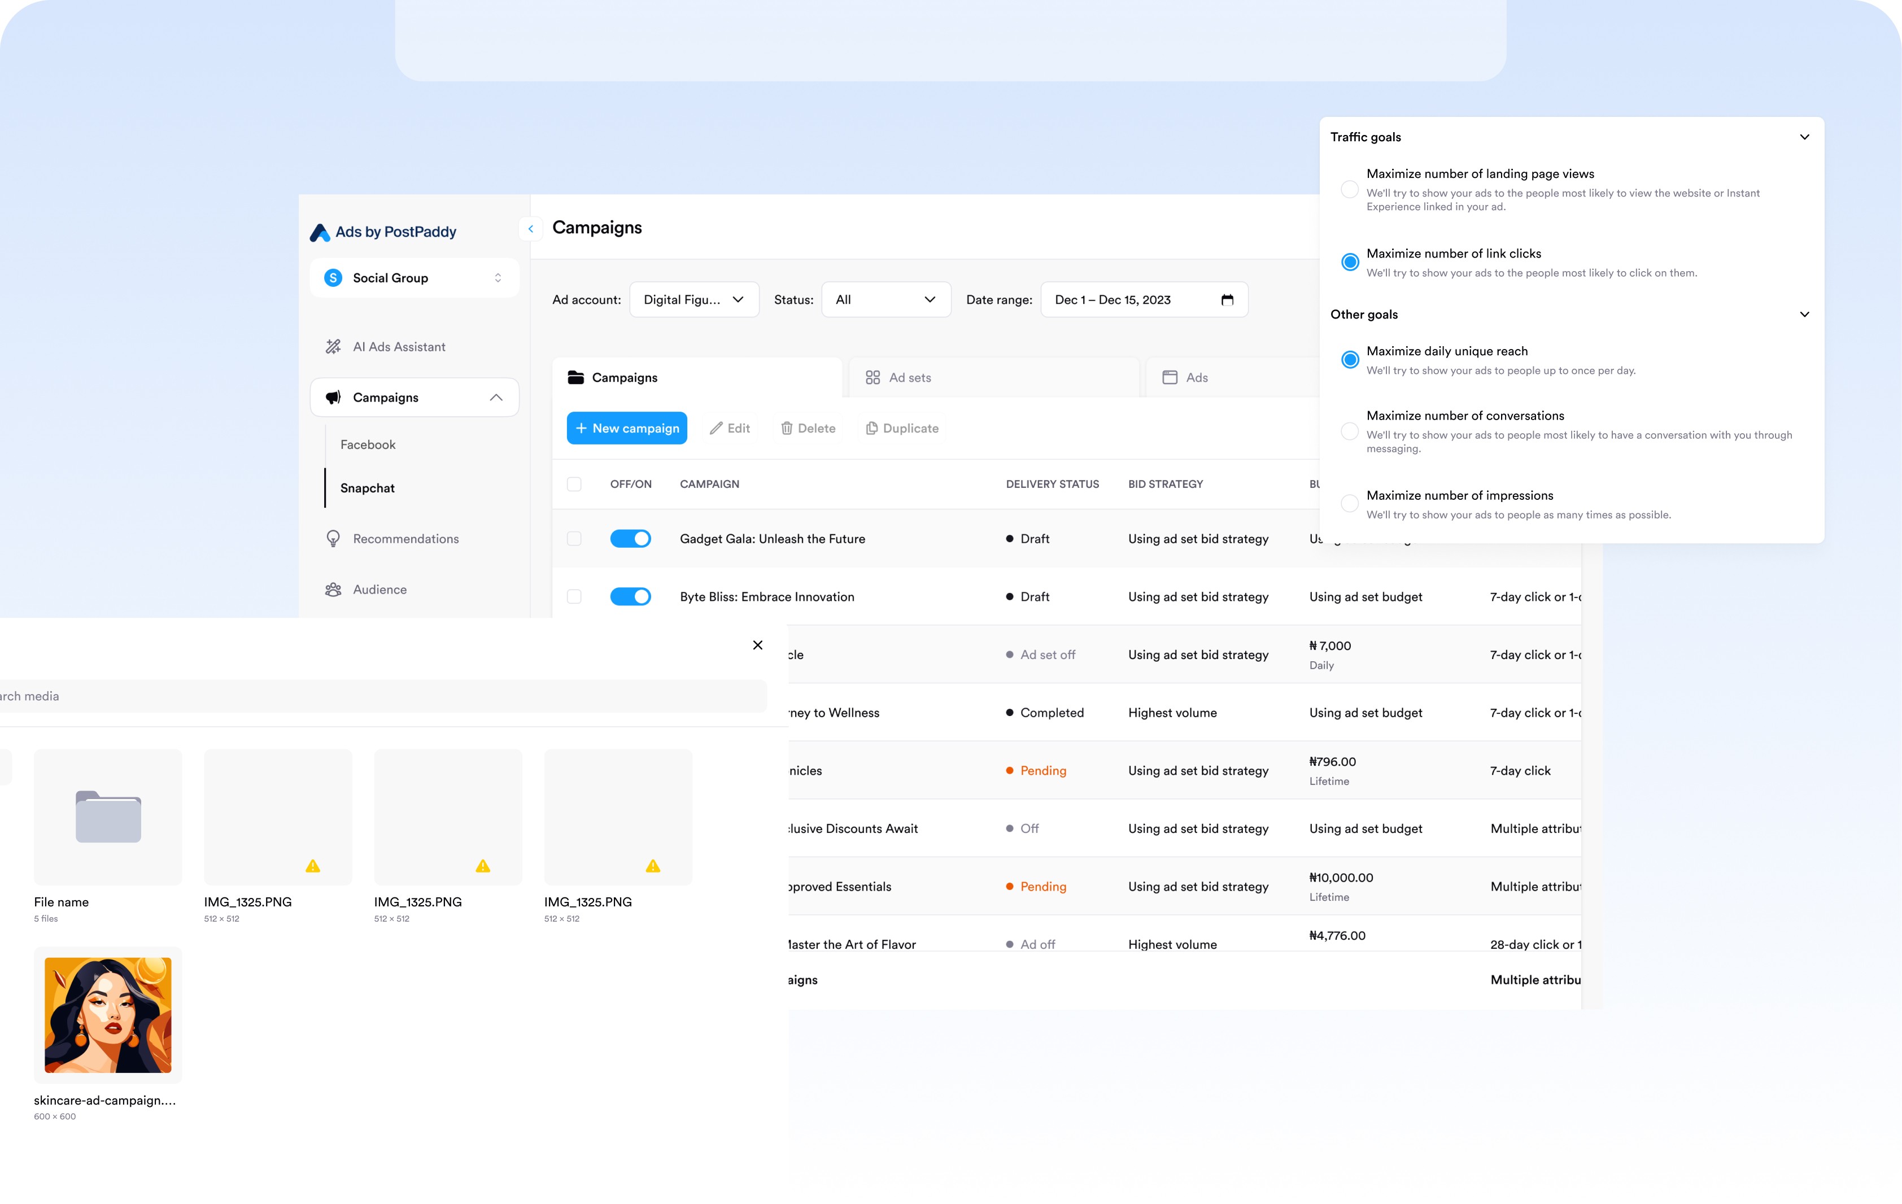
Task: Open the Audience people icon
Action: [333, 590]
